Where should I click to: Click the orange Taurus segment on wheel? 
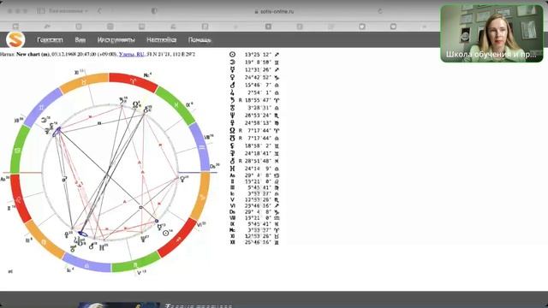pos(84,82)
